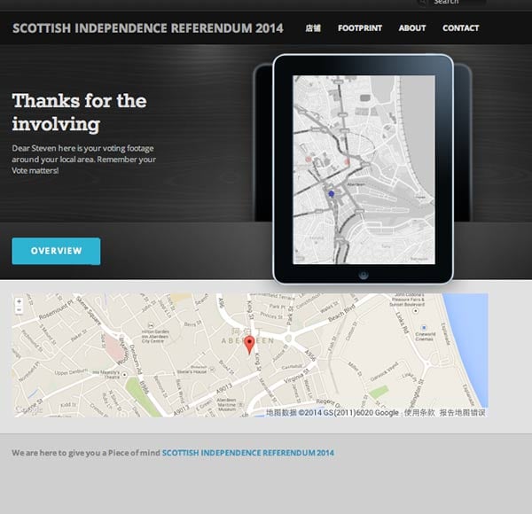Follow the footer Scottish Independence Referendum 2014 link
This screenshot has height=514, width=532.
(x=248, y=453)
